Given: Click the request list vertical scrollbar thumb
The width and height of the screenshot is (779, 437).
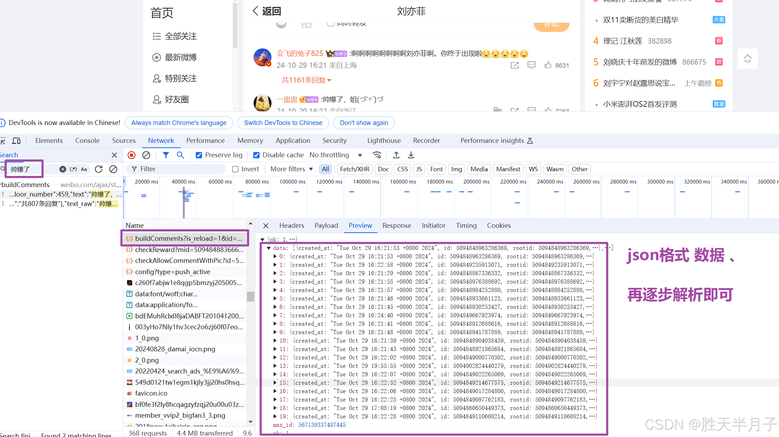Looking at the screenshot, I should coord(250,297).
